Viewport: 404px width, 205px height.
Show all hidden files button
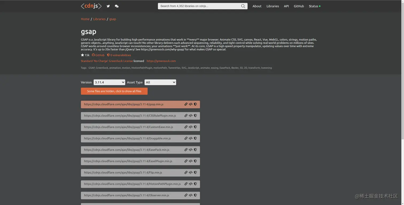pos(114,91)
